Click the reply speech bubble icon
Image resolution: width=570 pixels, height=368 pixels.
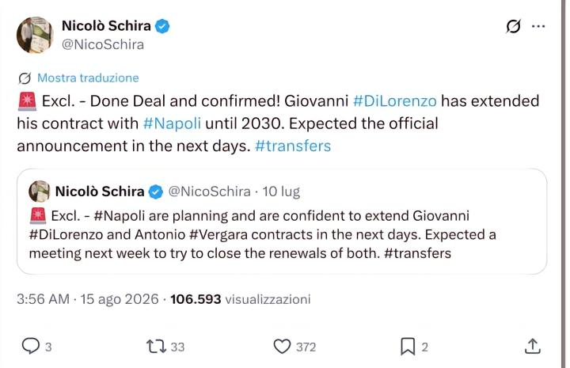tap(31, 346)
